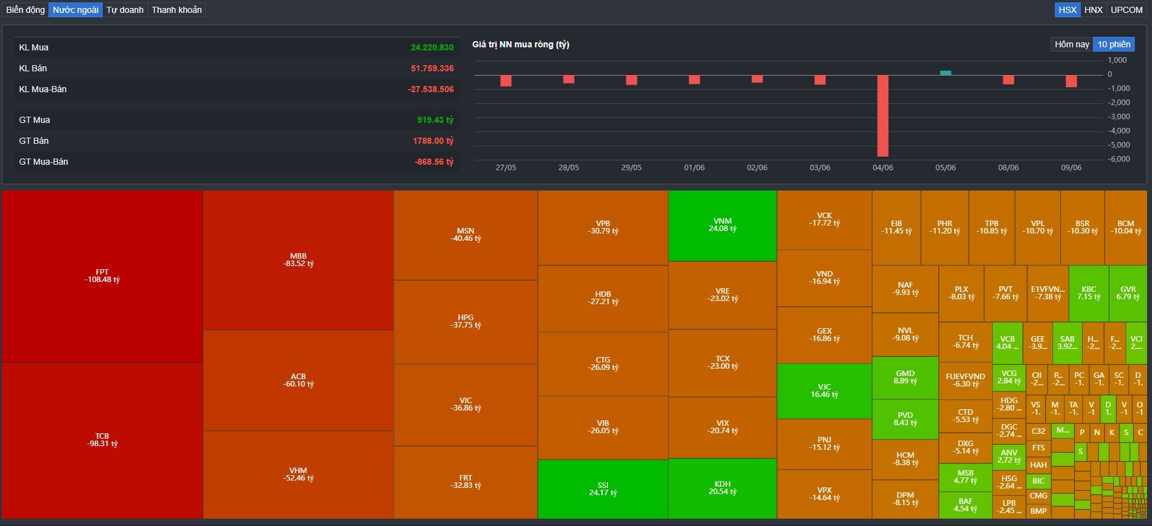
Task: Switch to the Tự doanh tab
Action: (x=125, y=10)
